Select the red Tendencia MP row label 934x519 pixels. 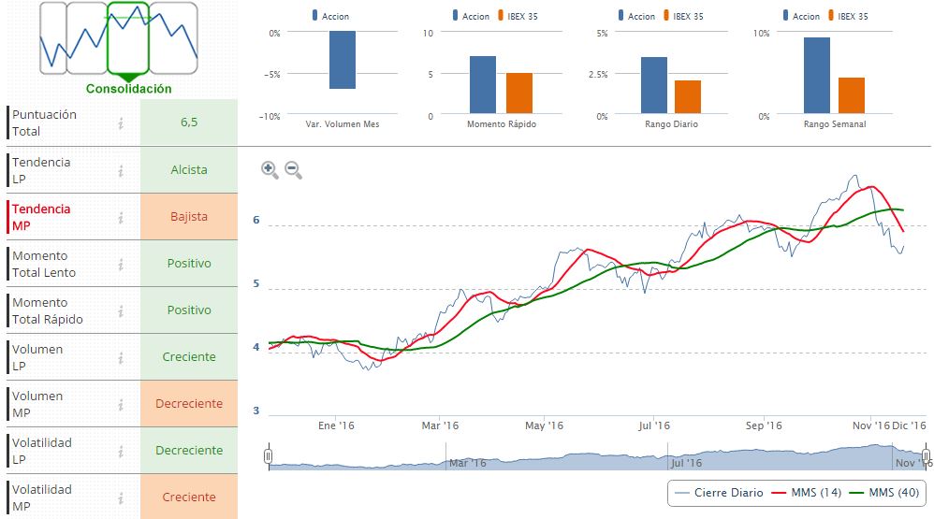pos(41,217)
